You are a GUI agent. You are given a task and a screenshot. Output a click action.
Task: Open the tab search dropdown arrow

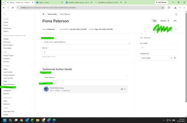[x=3, y=2]
